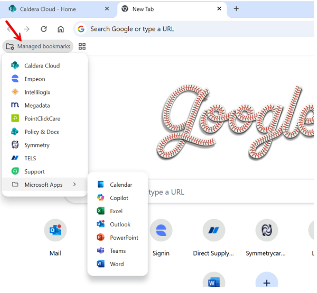Viewport: 317px width, 293px height.
Task: Reload the page with the refresh icon
Action: [x=43, y=29]
